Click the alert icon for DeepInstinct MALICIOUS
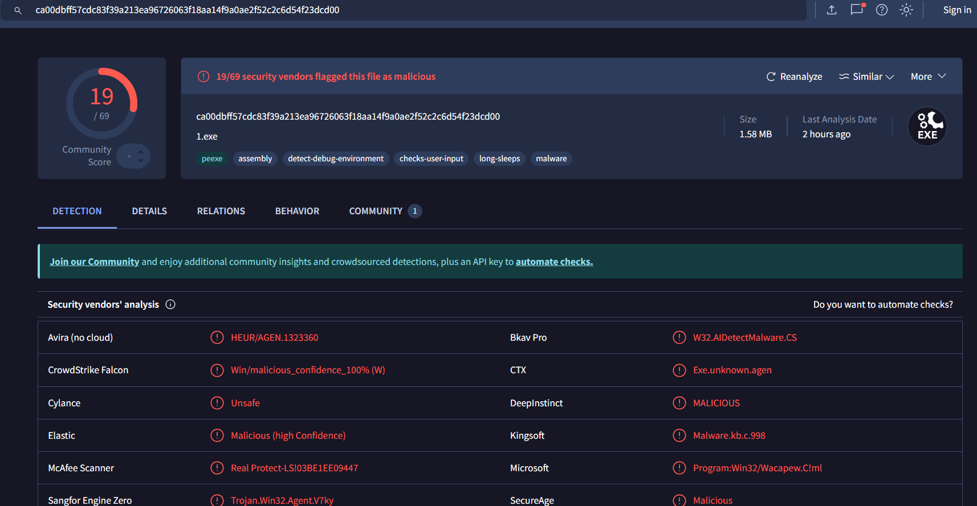 [679, 403]
